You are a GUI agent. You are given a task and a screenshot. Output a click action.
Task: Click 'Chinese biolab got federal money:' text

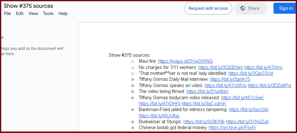173,128
